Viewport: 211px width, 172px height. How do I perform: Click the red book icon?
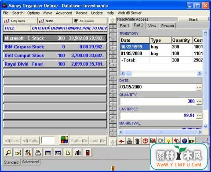[x=87, y=153]
